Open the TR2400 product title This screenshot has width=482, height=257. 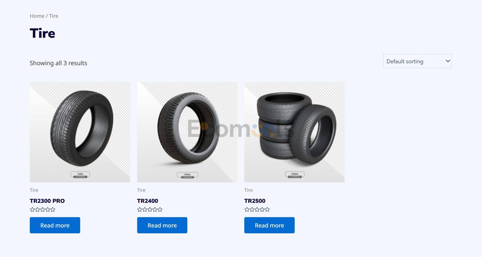pyautogui.click(x=148, y=201)
